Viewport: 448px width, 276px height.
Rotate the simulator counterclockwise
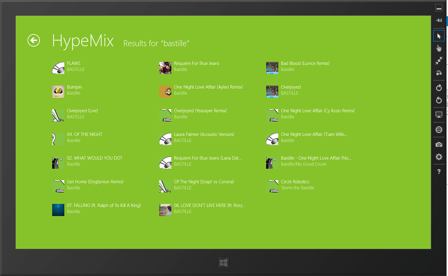[439, 100]
